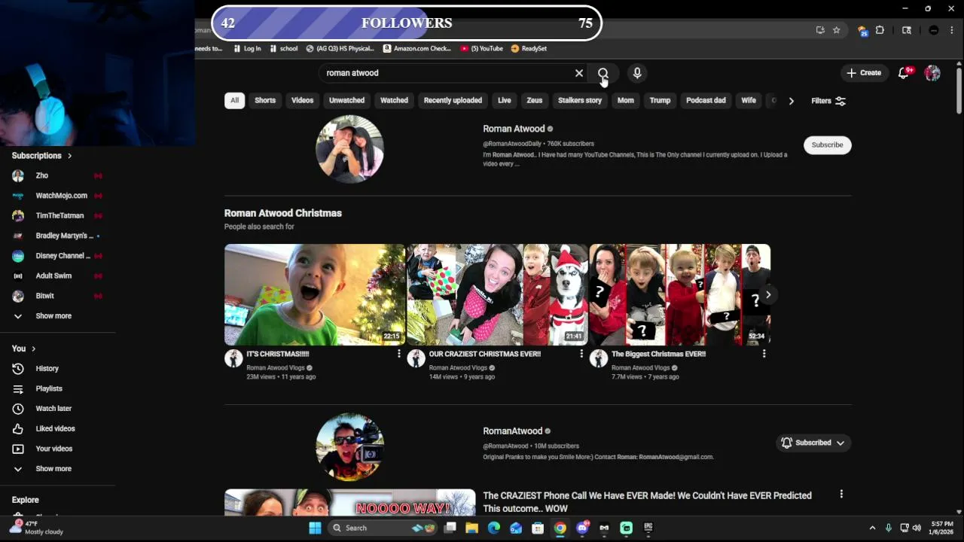
Task: Open Adult Swim subscription
Action: 58,276
